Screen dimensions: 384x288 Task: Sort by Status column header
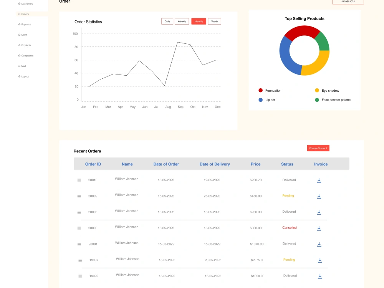coord(287,164)
